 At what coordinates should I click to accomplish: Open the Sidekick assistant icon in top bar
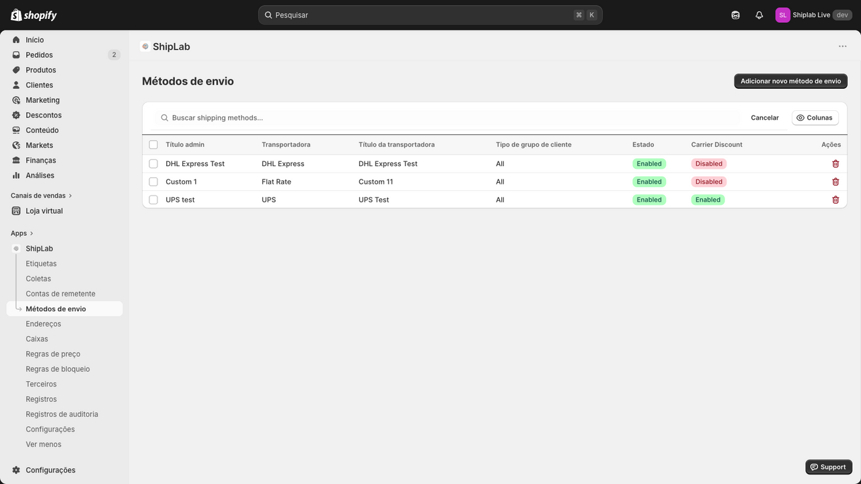pyautogui.click(x=736, y=15)
